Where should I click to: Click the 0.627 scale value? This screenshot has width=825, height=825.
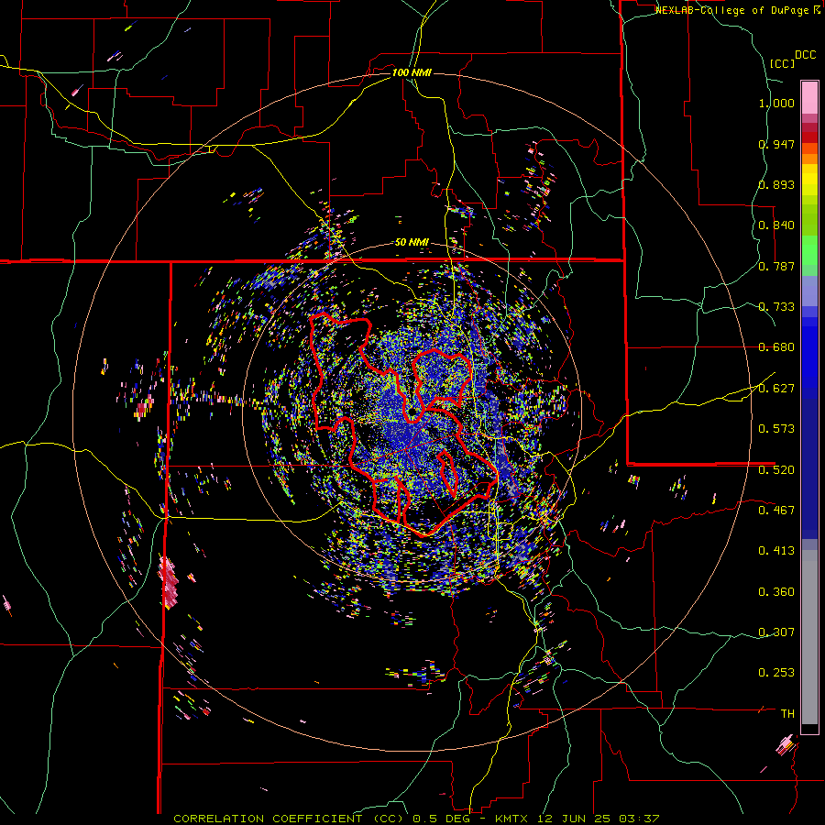coord(776,389)
